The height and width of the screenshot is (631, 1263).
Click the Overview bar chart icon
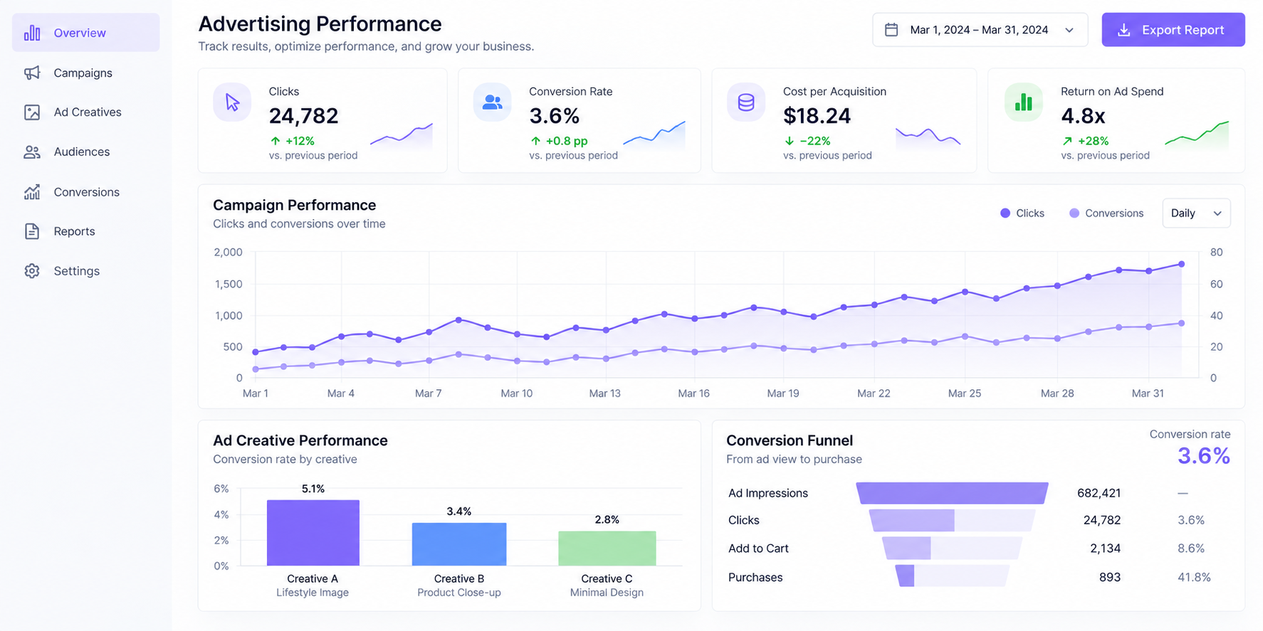(x=32, y=33)
